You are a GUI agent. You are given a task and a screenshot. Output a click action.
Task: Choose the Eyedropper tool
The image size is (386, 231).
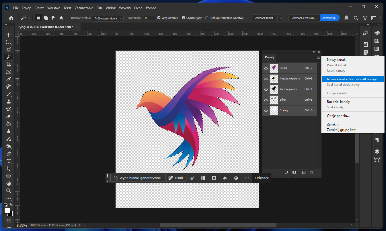tap(9, 79)
